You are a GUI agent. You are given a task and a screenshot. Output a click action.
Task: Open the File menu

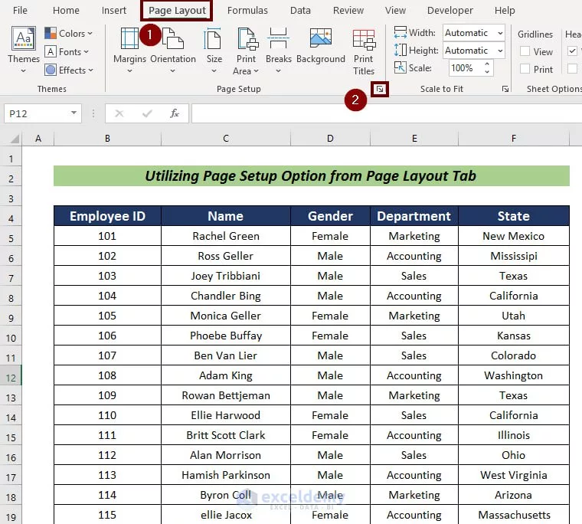point(20,11)
